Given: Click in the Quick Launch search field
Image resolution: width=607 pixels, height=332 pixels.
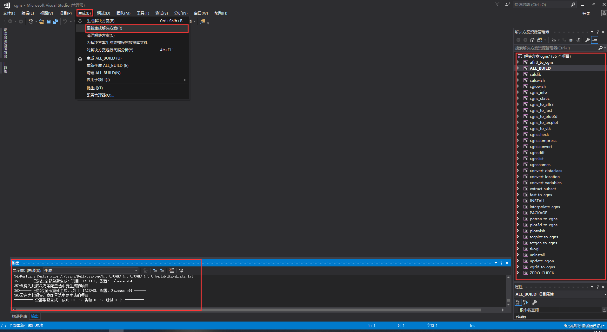Looking at the screenshot, I should coord(541,4).
